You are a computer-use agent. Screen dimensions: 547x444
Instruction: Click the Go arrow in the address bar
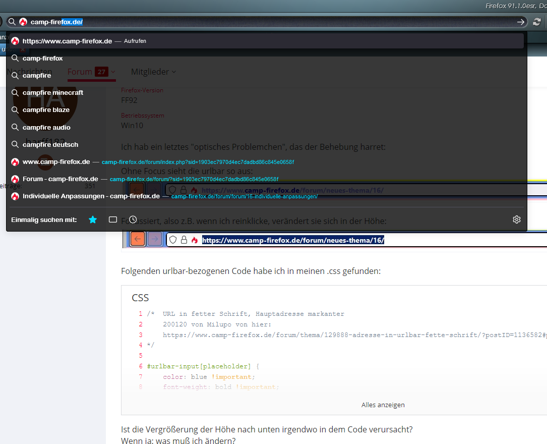(520, 22)
